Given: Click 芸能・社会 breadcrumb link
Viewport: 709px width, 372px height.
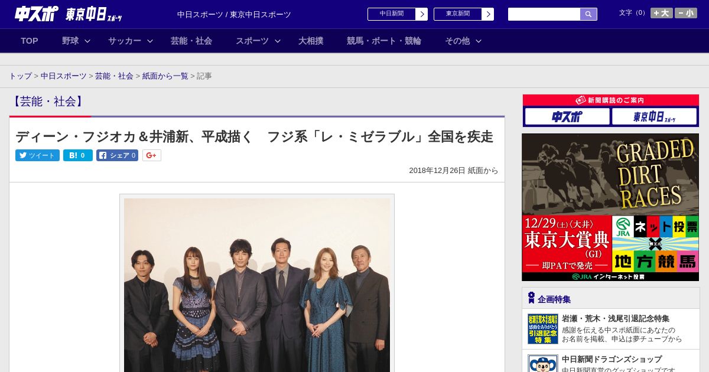Looking at the screenshot, I should click(114, 76).
